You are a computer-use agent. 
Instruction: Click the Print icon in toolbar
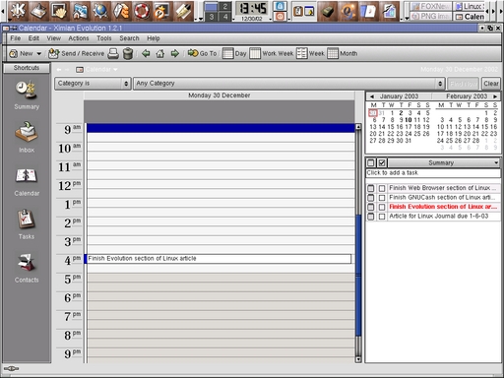[113, 53]
